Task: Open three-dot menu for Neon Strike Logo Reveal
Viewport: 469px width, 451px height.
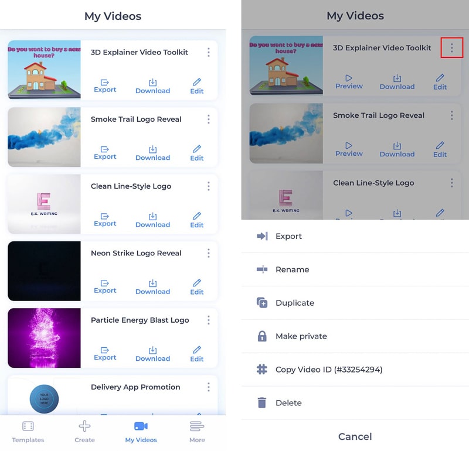Action: (208, 253)
